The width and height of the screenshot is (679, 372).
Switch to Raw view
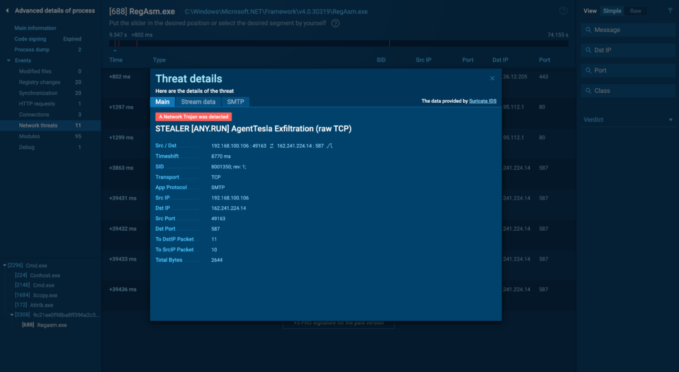(635, 11)
